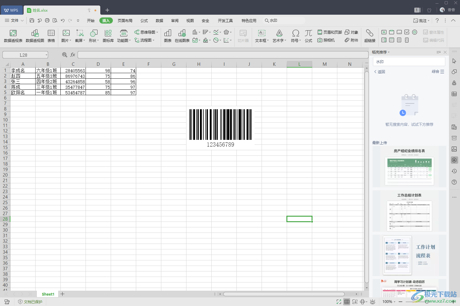
Task: Click the print icon in quick access toolbar
Action: pos(47,21)
